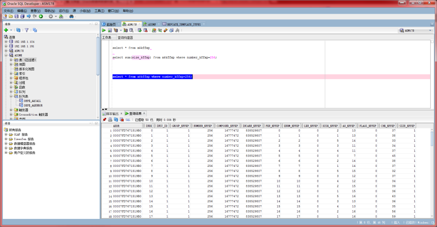Image resolution: width=437 pixels, height=227 pixels.
Task: Click the green Back navigation icon
Action: 41,17
